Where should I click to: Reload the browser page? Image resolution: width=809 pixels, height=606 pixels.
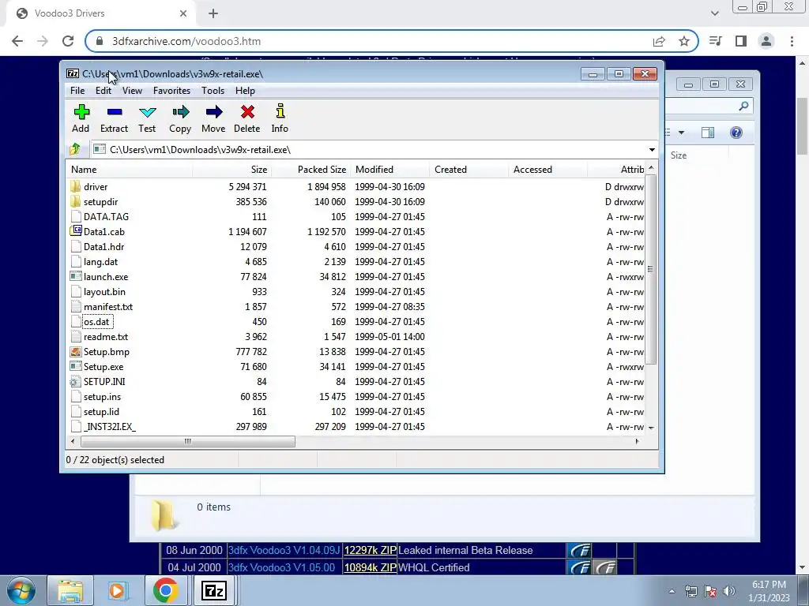(x=68, y=41)
